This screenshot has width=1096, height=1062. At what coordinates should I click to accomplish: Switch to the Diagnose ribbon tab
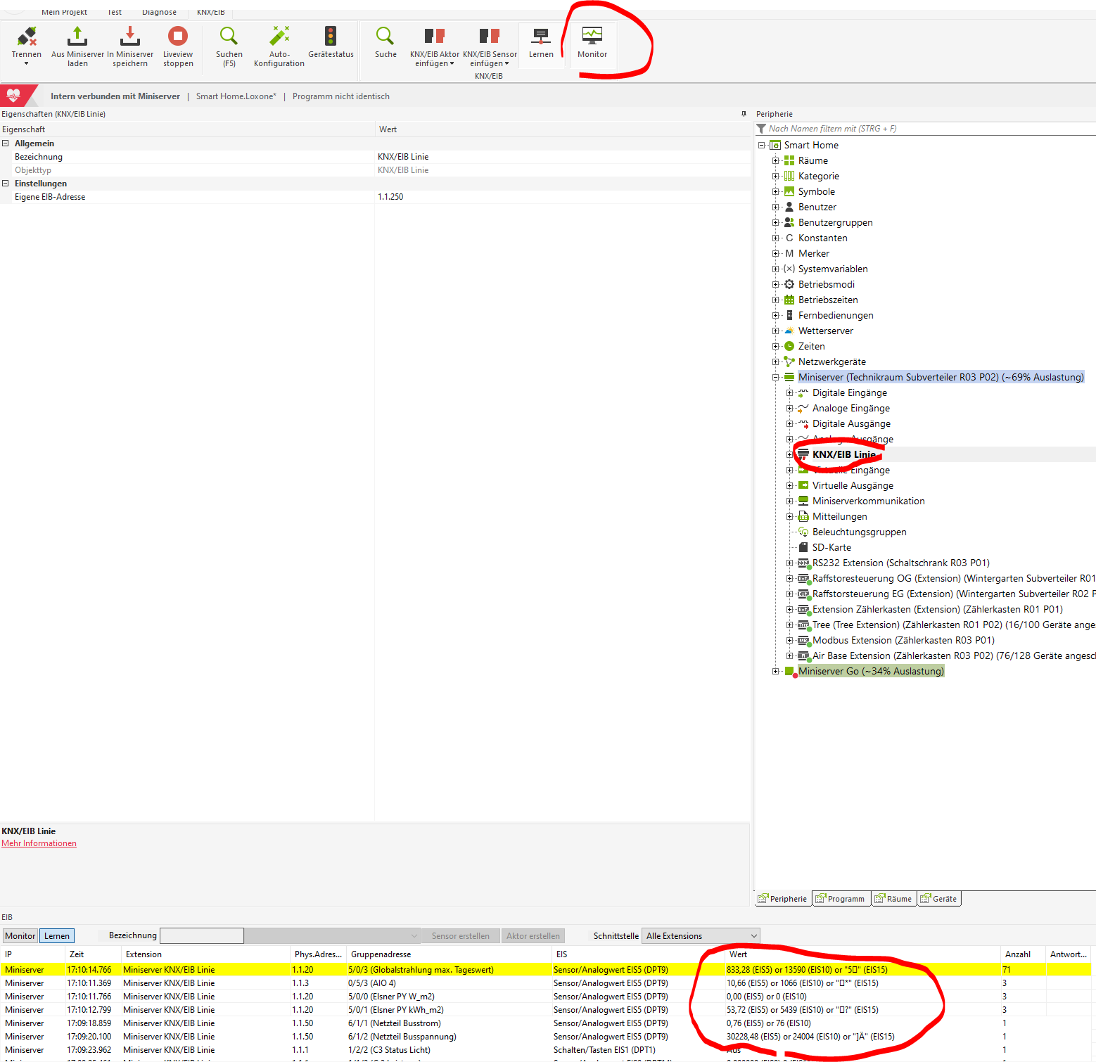pos(159,12)
